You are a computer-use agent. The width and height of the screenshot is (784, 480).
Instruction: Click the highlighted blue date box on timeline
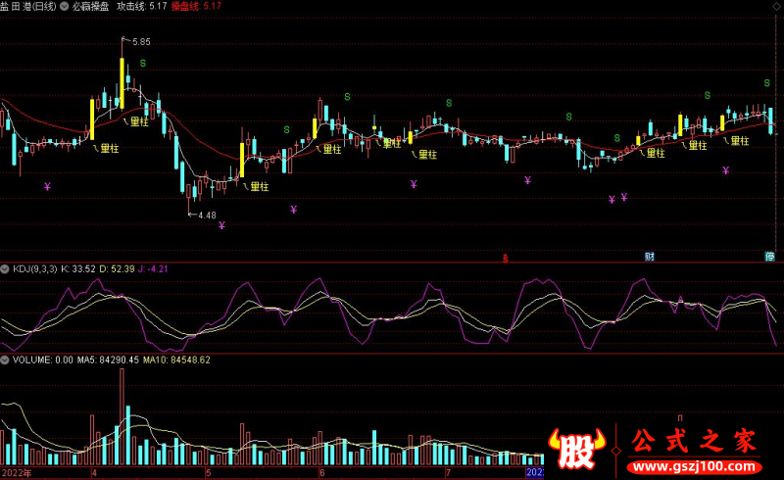point(534,472)
